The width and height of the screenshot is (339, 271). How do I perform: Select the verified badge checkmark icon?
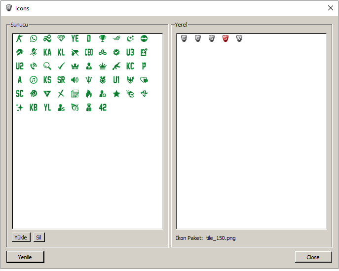pos(116,52)
